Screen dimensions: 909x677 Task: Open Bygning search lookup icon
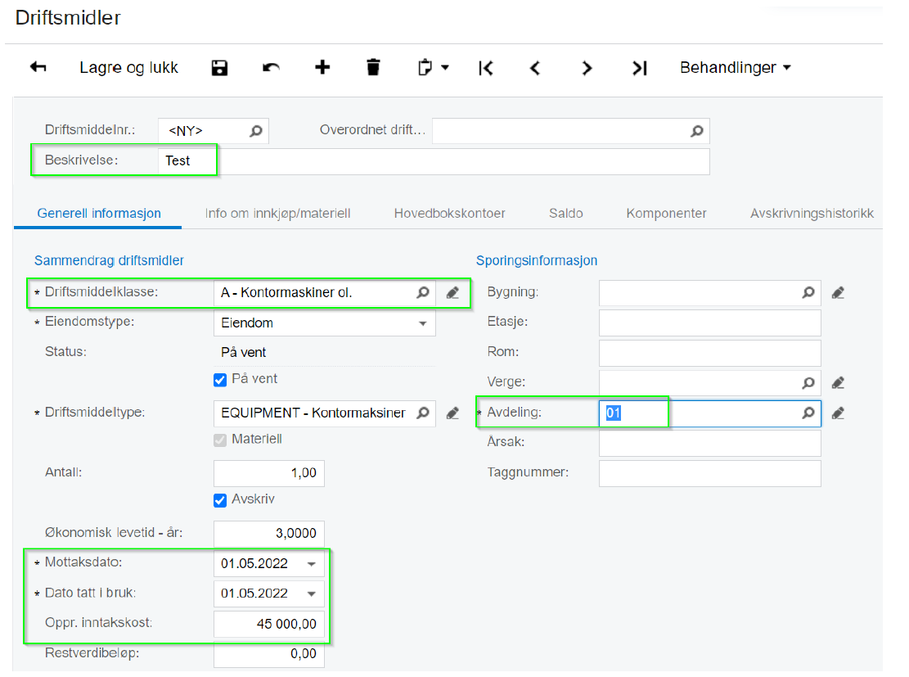(x=808, y=292)
